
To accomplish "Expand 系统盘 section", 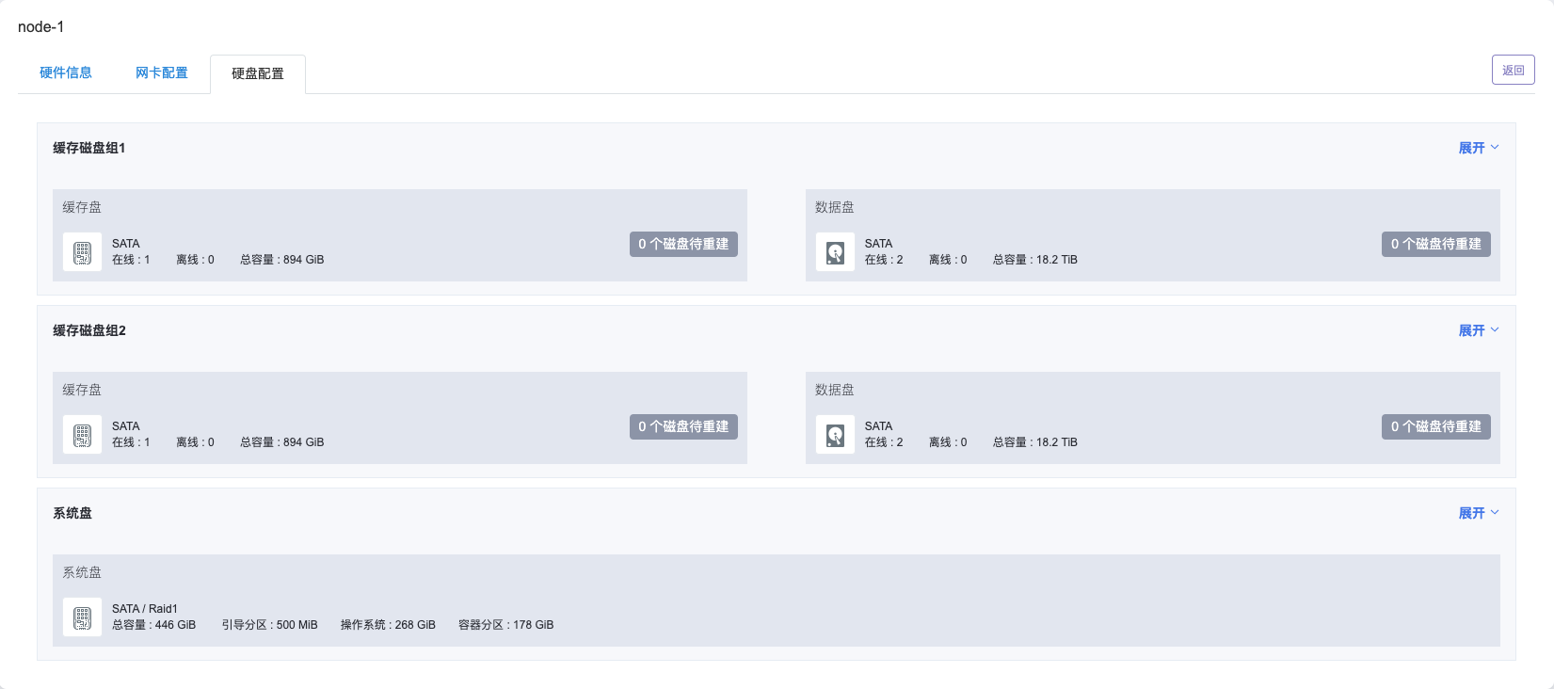I will pyautogui.click(x=1478, y=513).
